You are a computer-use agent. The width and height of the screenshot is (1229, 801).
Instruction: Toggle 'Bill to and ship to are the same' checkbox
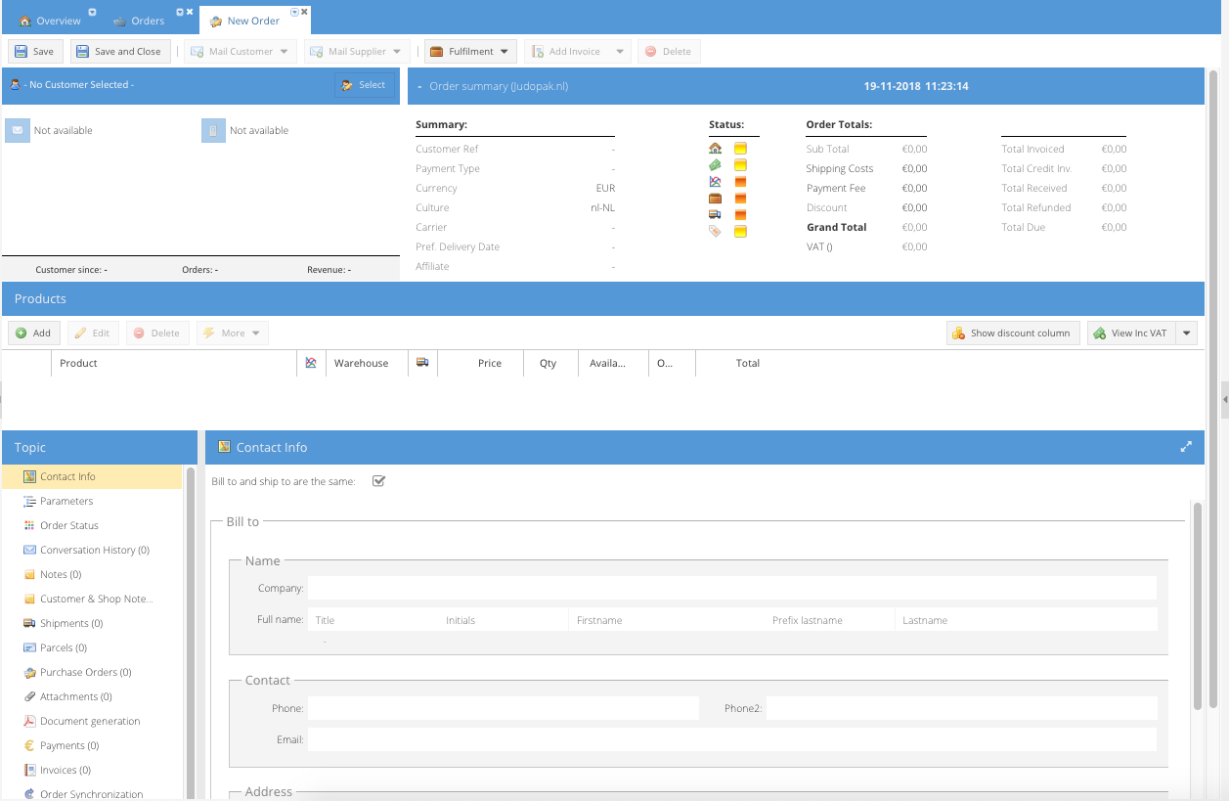tap(379, 481)
